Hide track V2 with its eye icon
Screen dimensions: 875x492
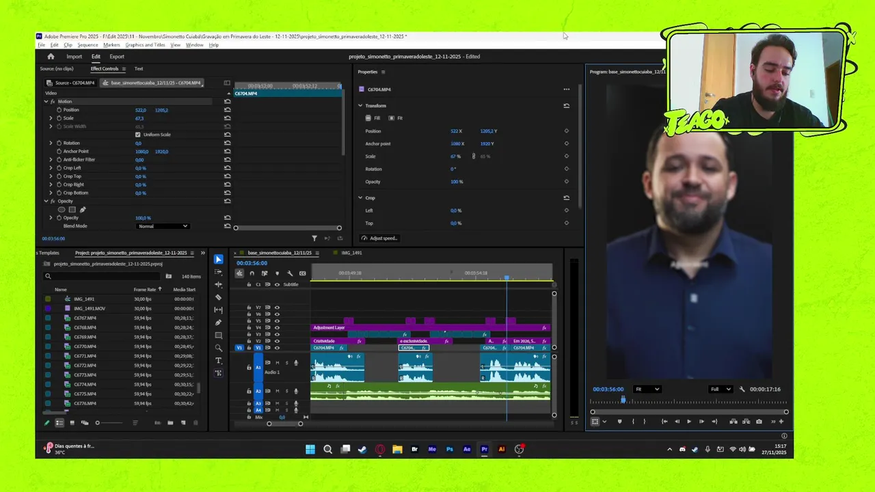pos(277,341)
